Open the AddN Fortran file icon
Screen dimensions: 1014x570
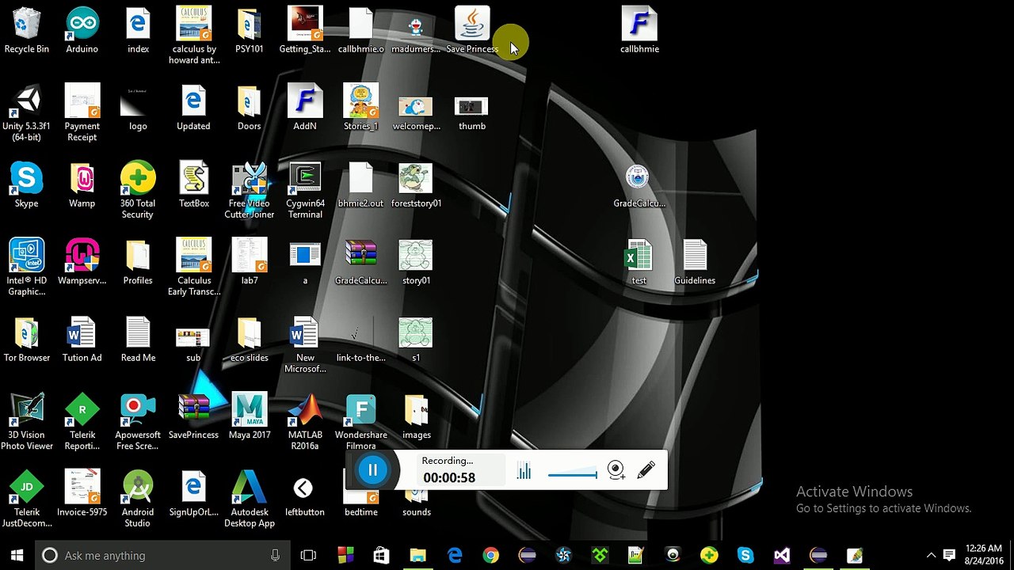pos(305,108)
